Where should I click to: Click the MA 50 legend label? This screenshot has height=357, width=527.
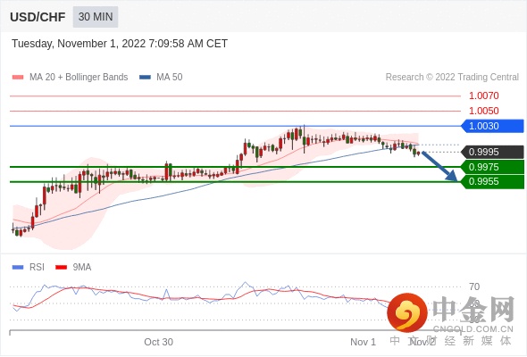[x=170, y=78]
